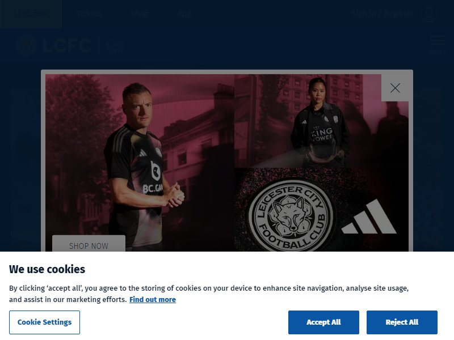The height and width of the screenshot is (340, 454).
Task: Open the App tab
Action: [184, 14]
